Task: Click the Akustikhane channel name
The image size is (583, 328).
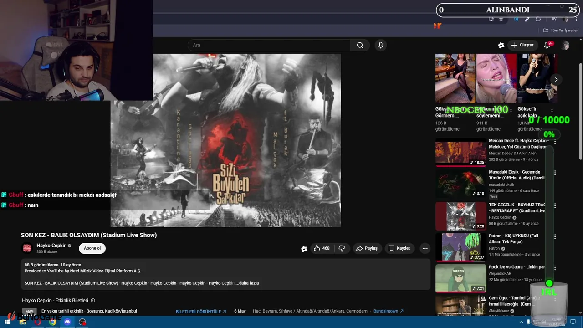Action: click(x=500, y=311)
